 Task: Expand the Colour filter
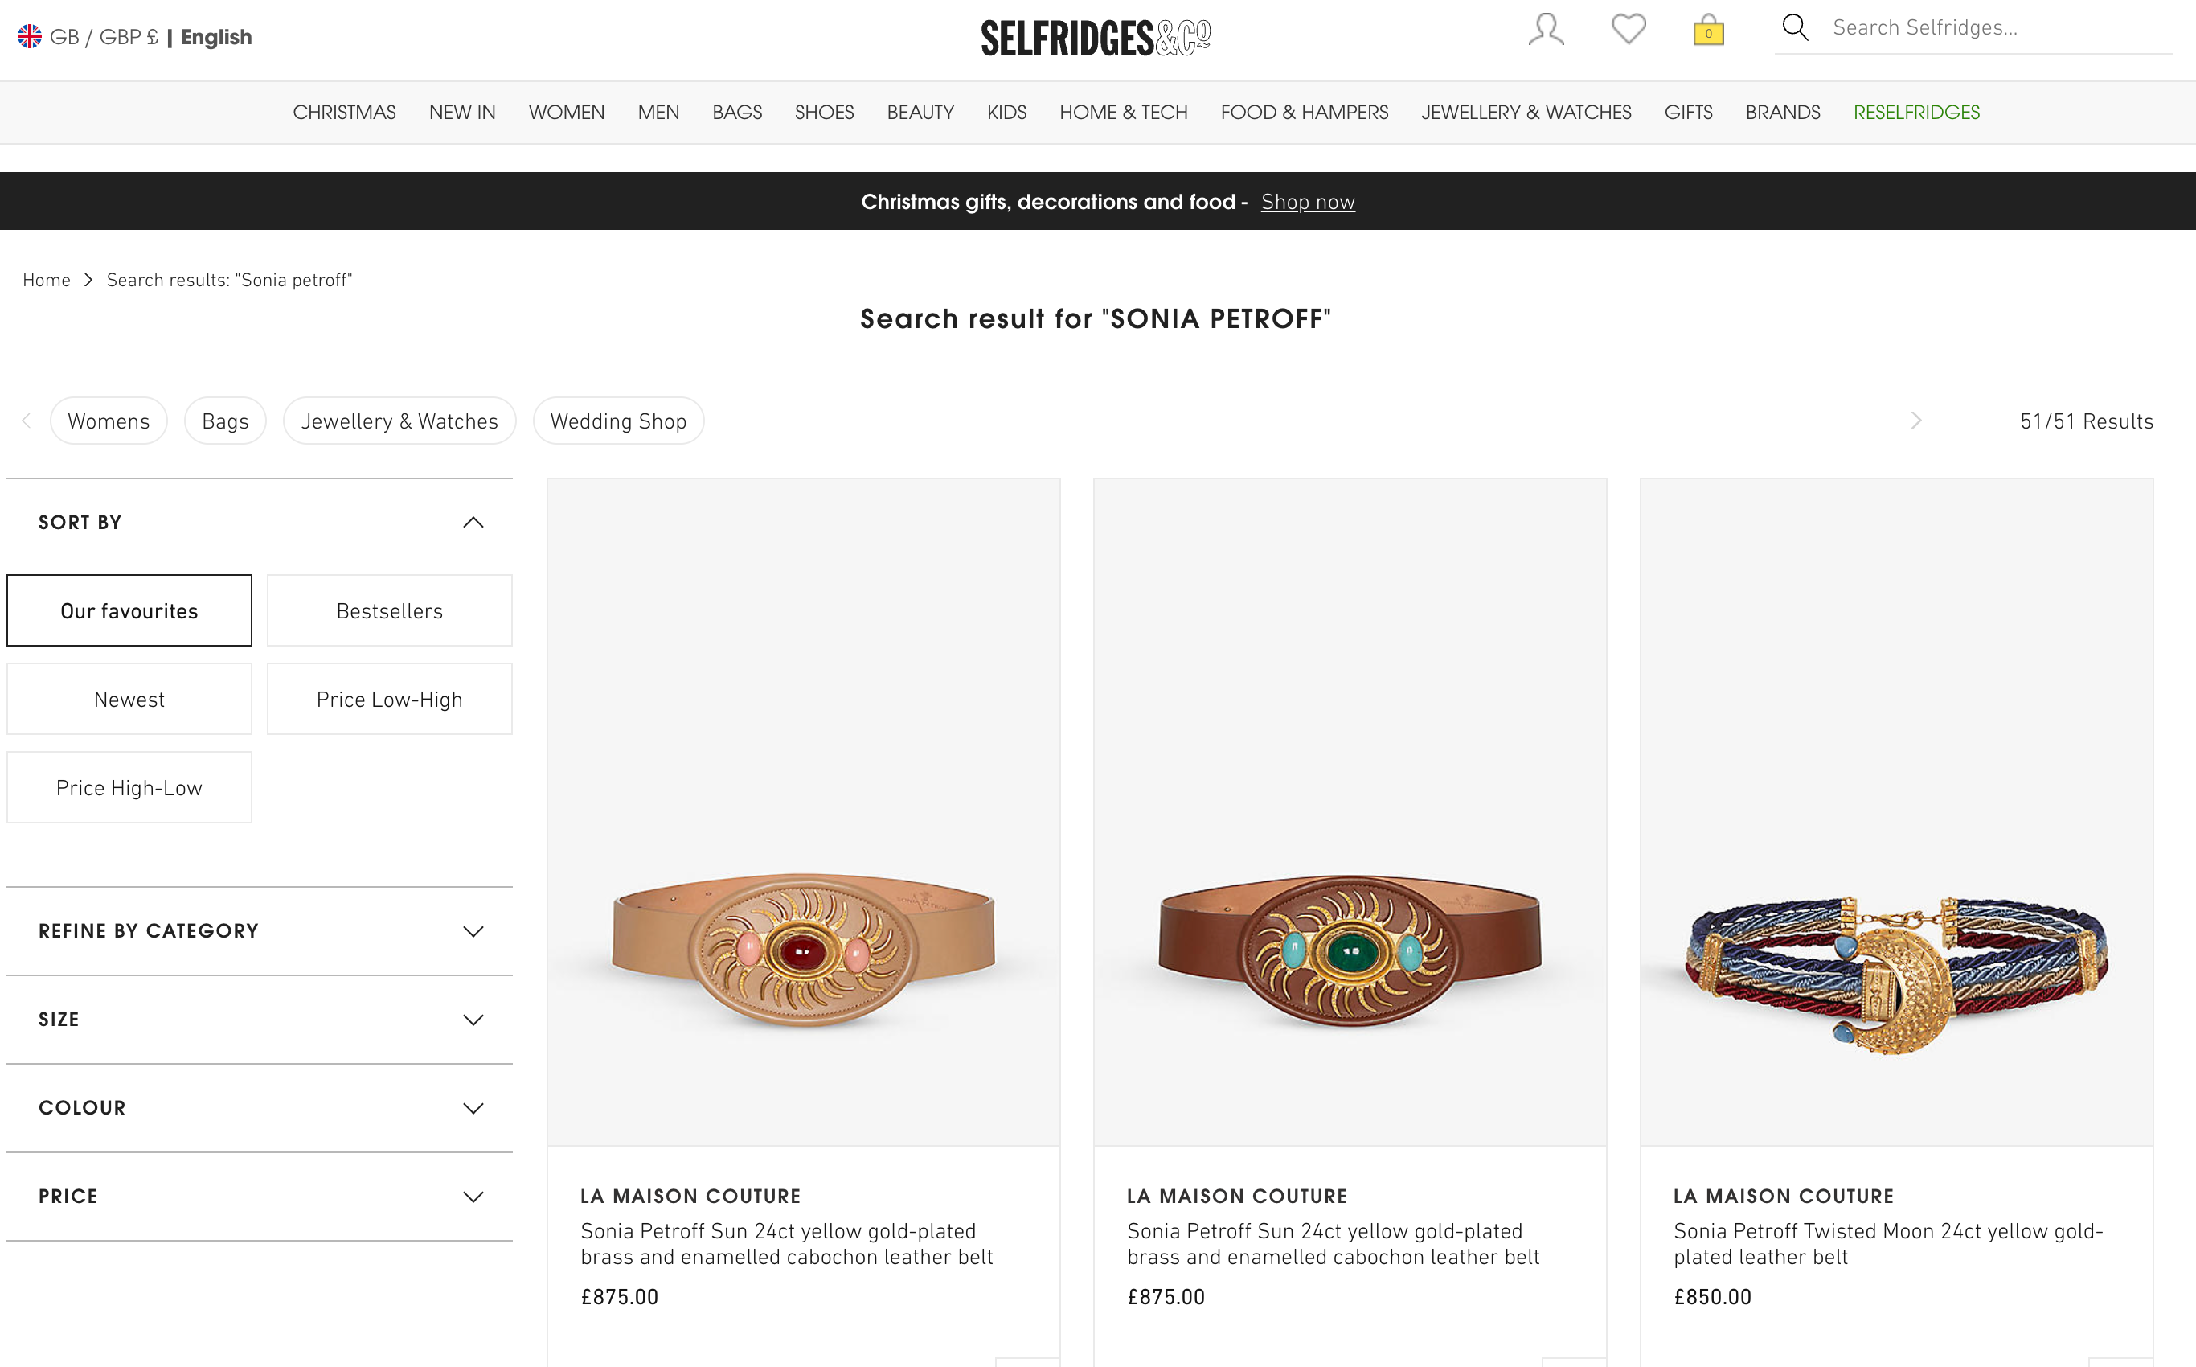tap(473, 1108)
